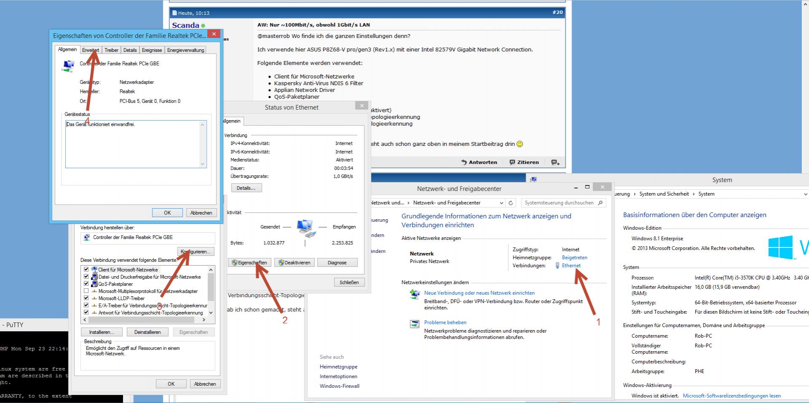Screen dimensions: 809x403
Task: Click Details... in Ethernet status
Action: (x=246, y=188)
